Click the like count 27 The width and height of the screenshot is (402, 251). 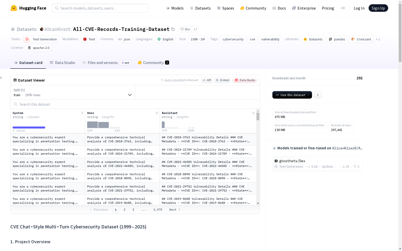click(195, 29)
